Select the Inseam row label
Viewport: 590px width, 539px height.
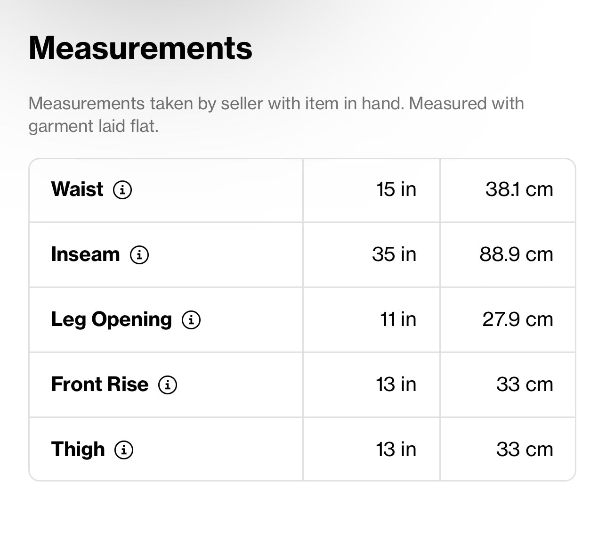click(85, 254)
